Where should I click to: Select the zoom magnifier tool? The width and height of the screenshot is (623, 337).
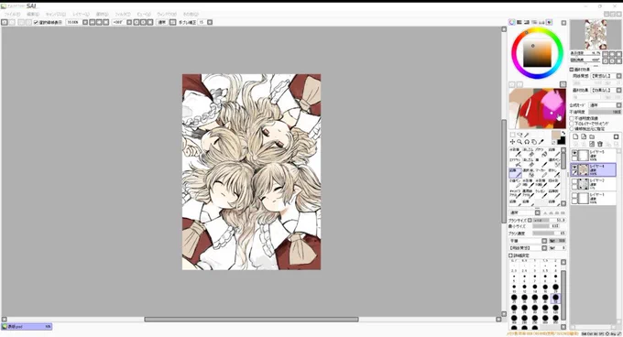tap(519, 142)
